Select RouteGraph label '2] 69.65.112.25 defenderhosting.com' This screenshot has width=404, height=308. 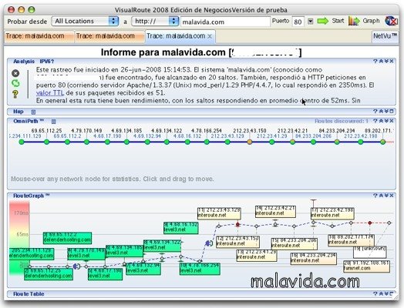(49, 274)
